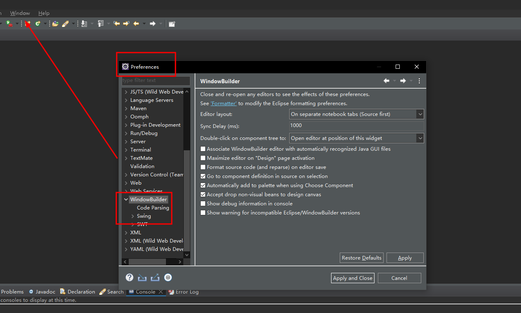Click the Search flashlight toolbar icon
The image size is (521, 313).
click(65, 24)
